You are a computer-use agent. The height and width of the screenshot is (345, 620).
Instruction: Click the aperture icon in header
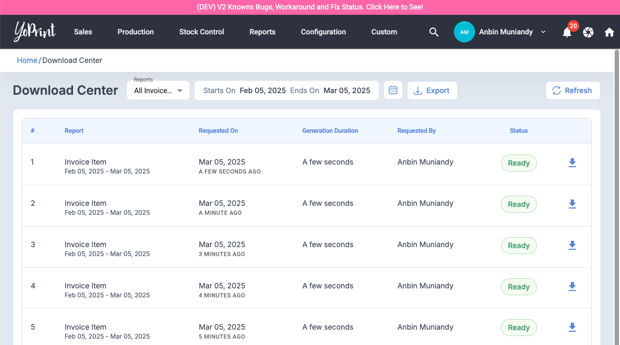coord(588,32)
